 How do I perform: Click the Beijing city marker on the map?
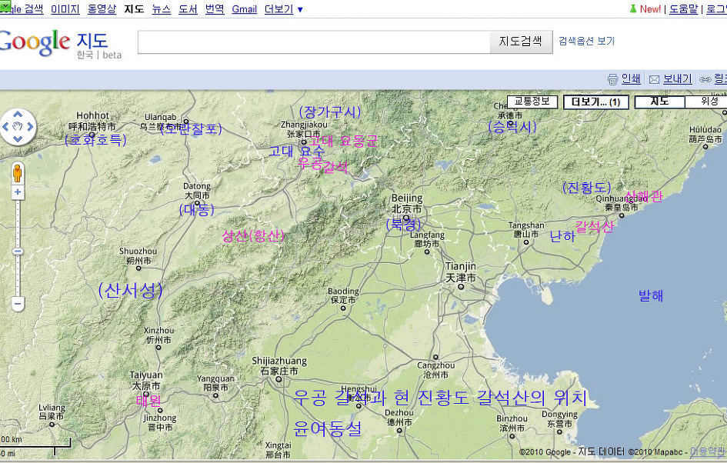click(x=405, y=218)
